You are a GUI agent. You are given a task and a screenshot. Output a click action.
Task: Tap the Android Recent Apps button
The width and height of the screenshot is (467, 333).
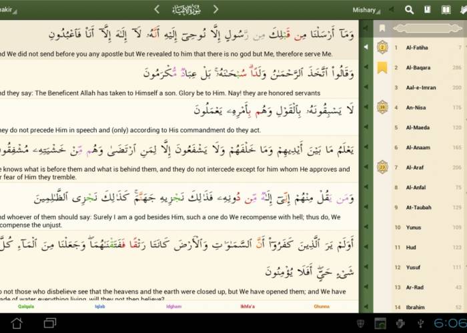point(50,323)
